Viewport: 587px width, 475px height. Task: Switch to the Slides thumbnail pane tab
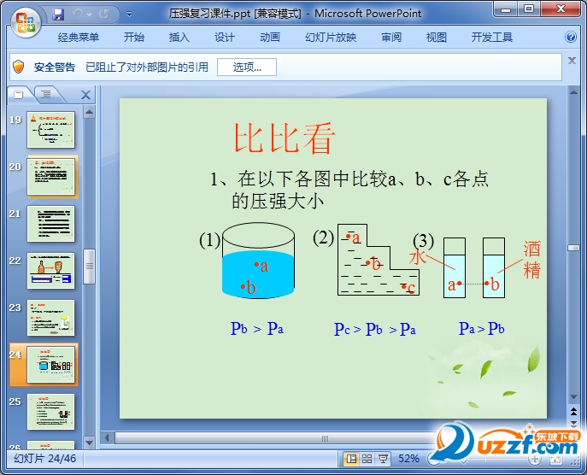[18, 94]
